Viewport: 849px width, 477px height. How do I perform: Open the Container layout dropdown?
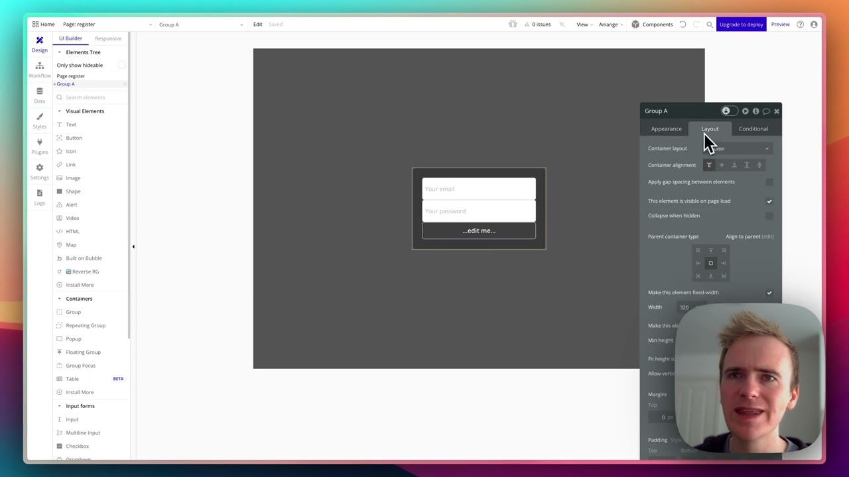738,148
